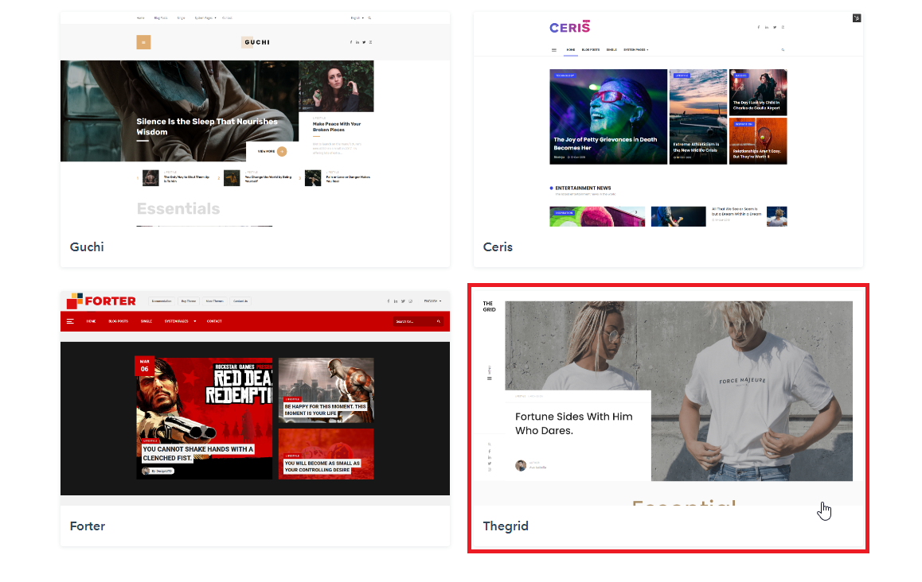Click the Ceris gradient logo
Image resolution: width=922 pixels, height=582 pixels.
point(569,27)
